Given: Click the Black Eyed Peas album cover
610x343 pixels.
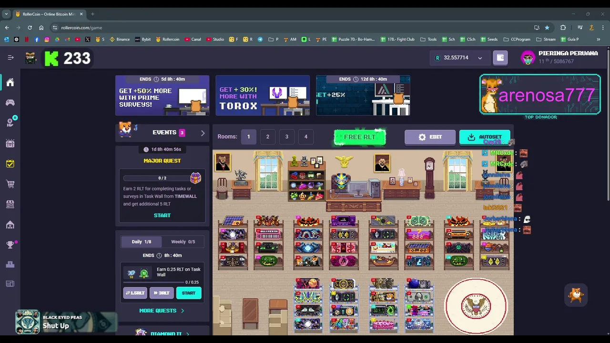Looking at the screenshot, I should pos(28,322).
